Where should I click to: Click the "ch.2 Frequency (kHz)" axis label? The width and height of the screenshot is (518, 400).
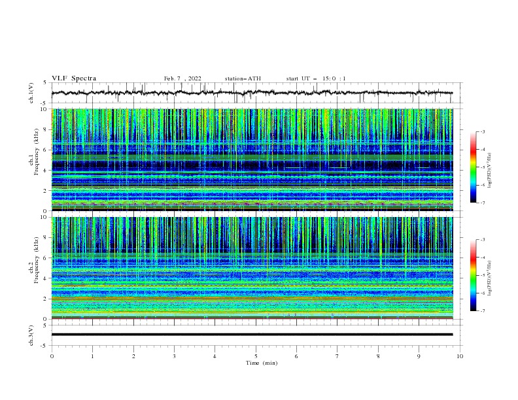pyautogui.click(x=34, y=260)
